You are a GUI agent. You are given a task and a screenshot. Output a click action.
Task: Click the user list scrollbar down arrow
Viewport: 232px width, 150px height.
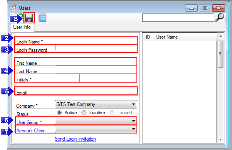[220, 139]
